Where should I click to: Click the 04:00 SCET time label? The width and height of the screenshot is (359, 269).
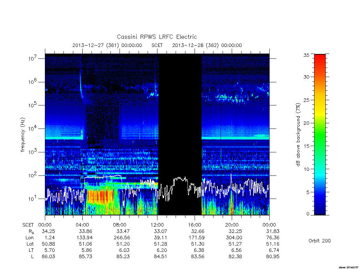pyautogui.click(x=82, y=225)
